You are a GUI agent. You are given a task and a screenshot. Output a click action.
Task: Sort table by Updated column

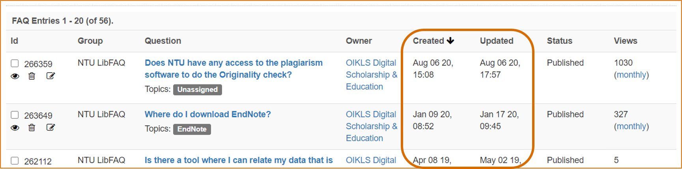[497, 41]
